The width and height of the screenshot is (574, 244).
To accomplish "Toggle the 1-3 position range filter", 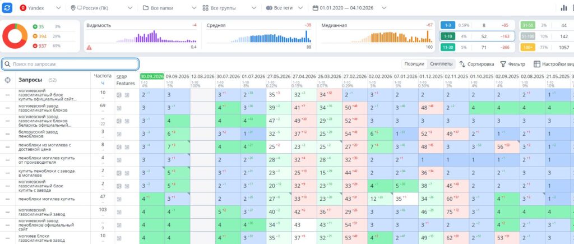I will (448, 25).
